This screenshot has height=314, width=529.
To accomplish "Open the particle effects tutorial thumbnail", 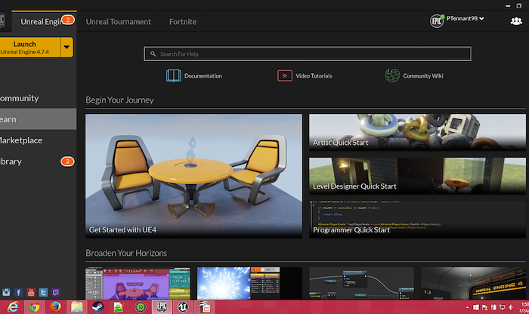I will [x=249, y=283].
